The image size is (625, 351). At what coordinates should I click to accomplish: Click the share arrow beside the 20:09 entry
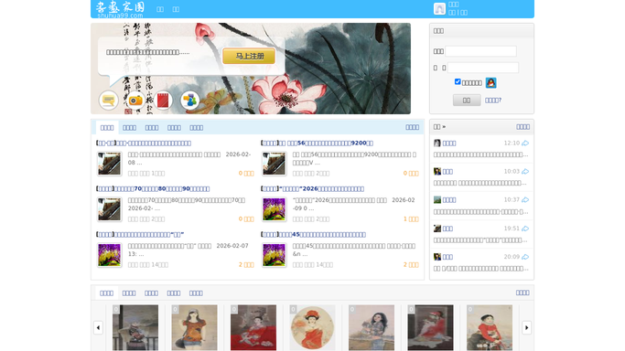[x=525, y=257]
